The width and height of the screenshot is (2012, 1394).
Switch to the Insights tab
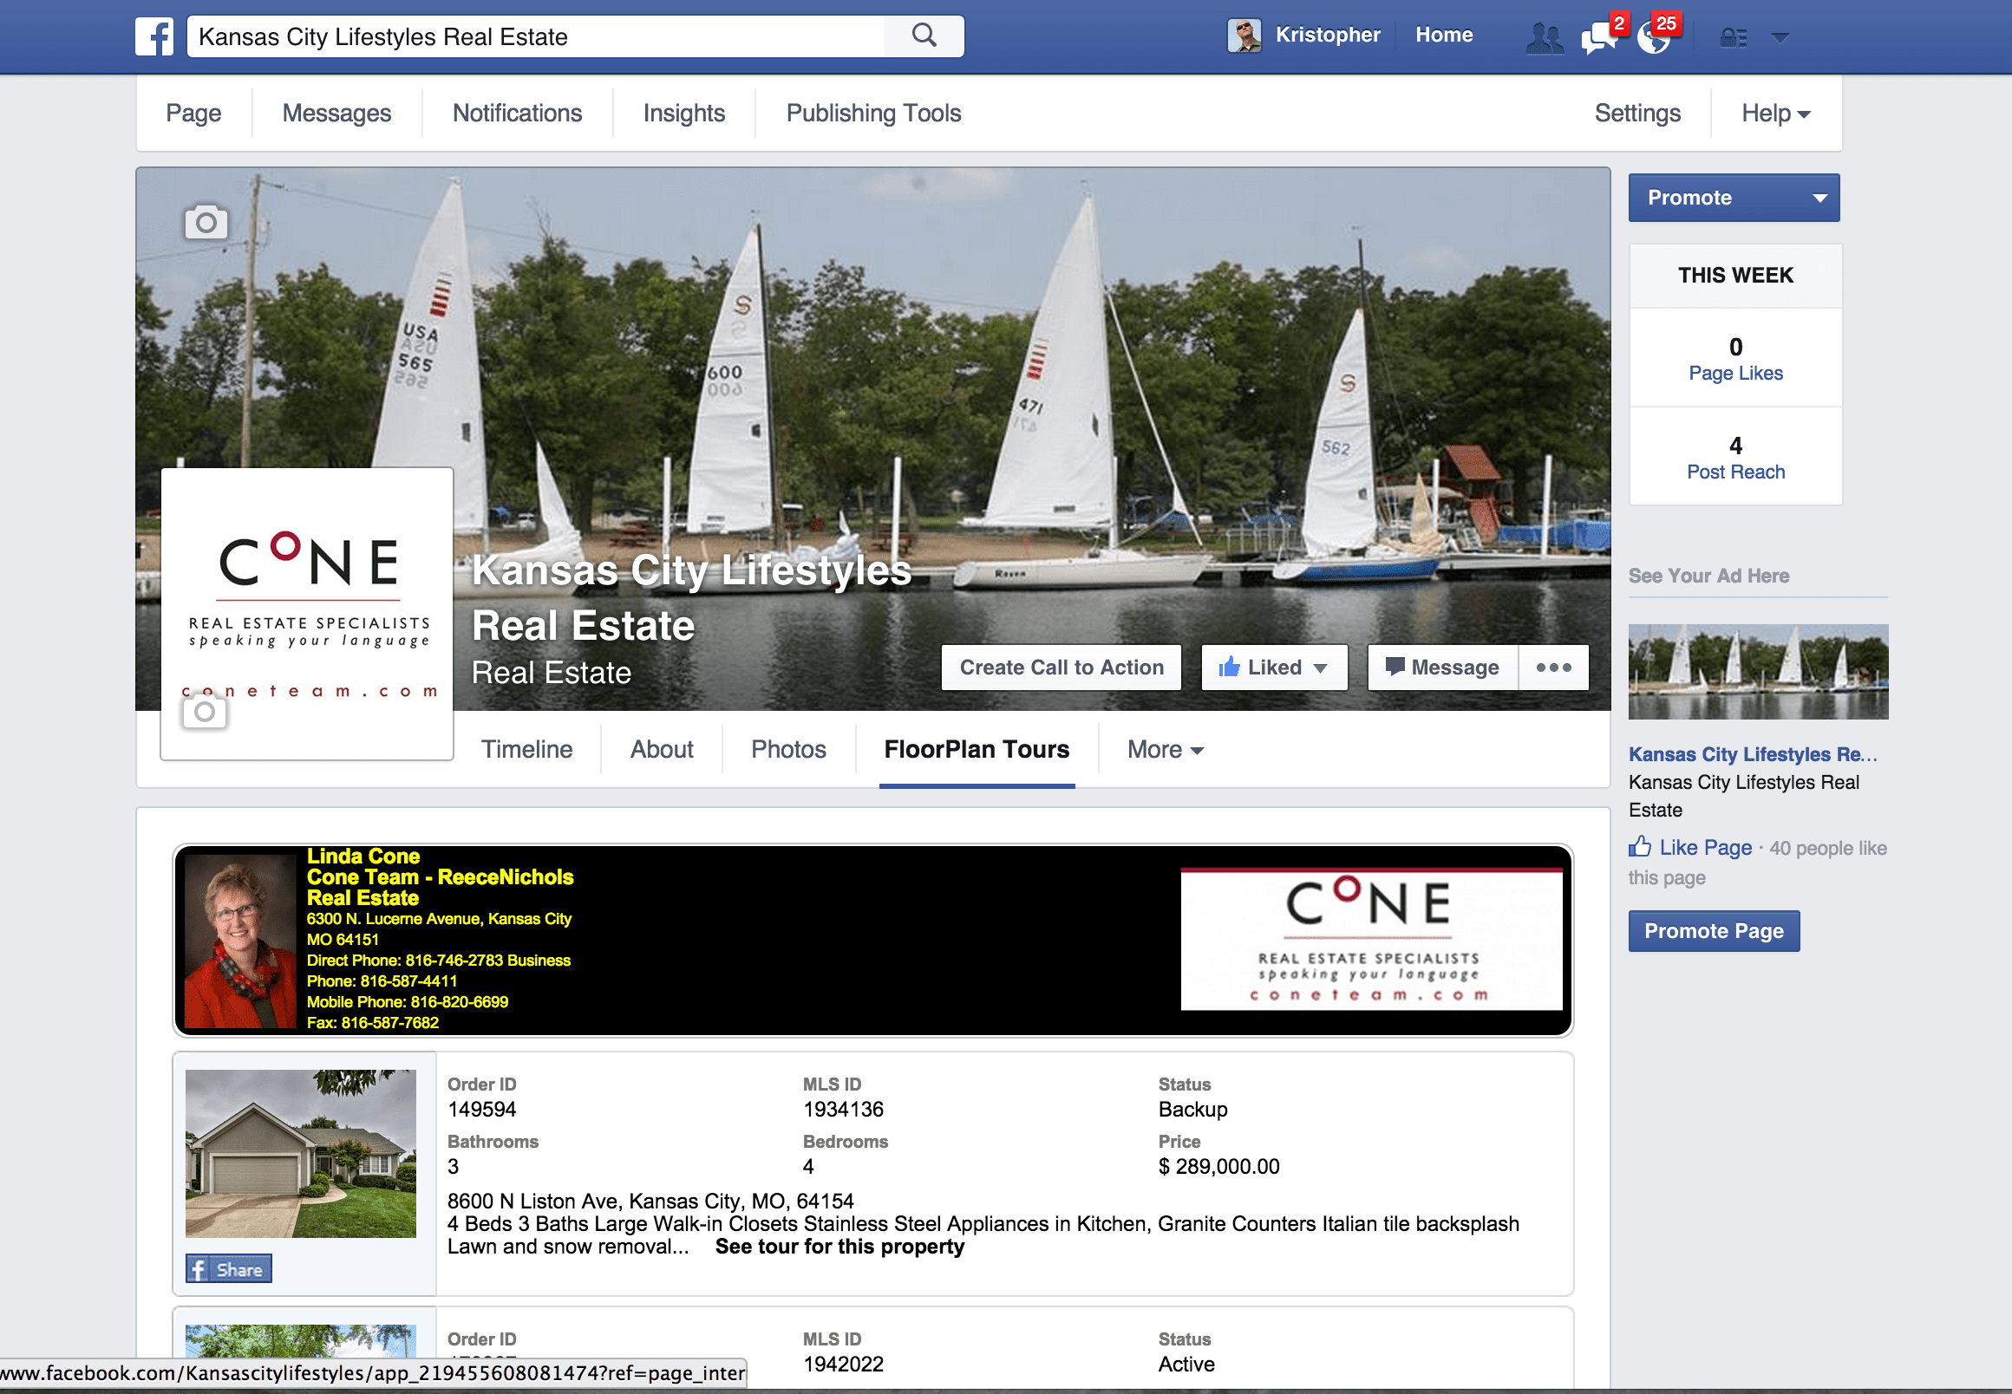684,114
